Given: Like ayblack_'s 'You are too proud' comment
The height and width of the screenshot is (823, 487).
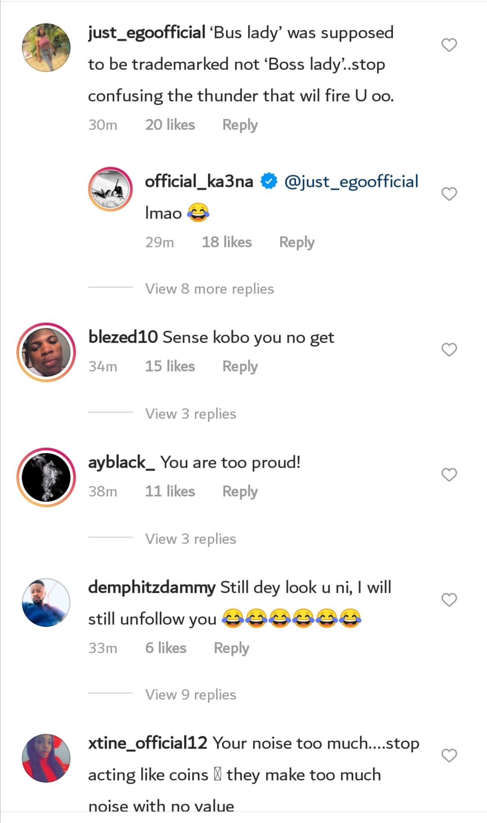Looking at the screenshot, I should (449, 474).
